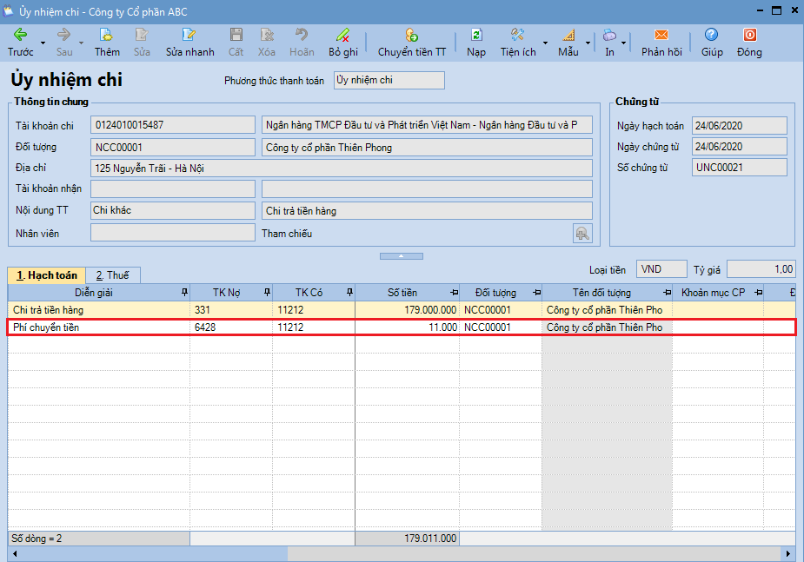Click the Chi trả tiền hàng description field
The height and width of the screenshot is (562, 804).
(427, 210)
